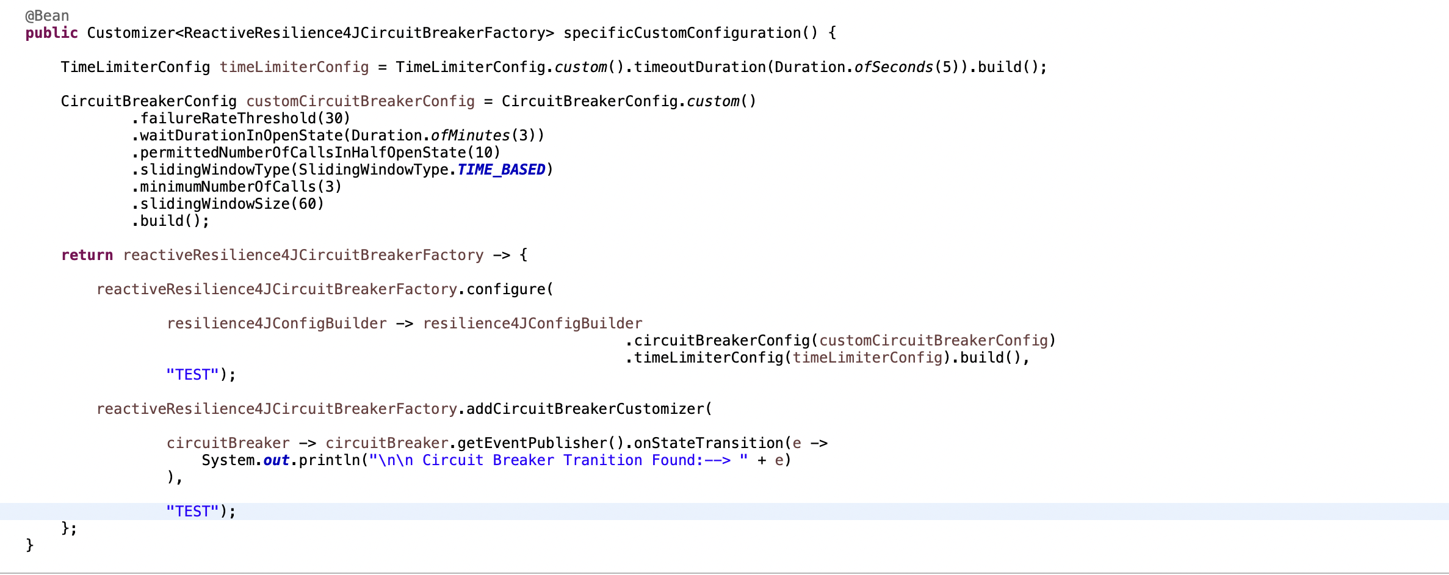Click the return keyword
The height and width of the screenshot is (575, 1449).
[x=87, y=255]
